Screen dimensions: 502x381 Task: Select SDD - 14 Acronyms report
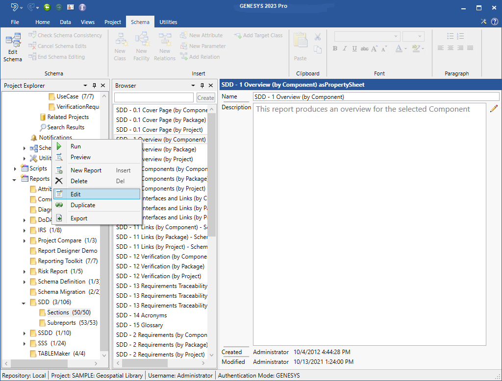[x=142, y=315]
